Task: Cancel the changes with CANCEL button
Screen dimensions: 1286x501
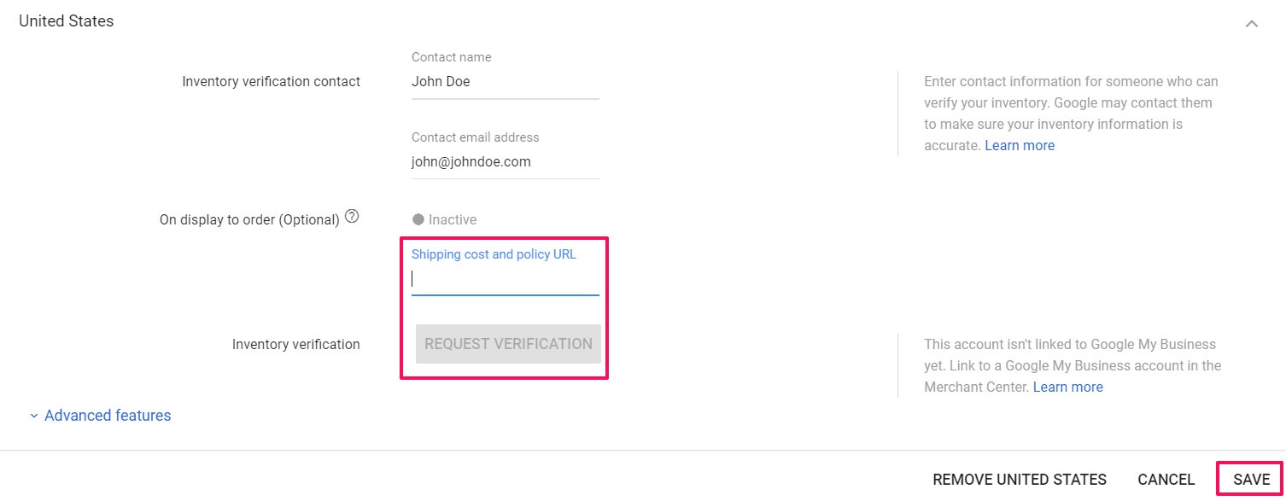Action: click(1166, 480)
